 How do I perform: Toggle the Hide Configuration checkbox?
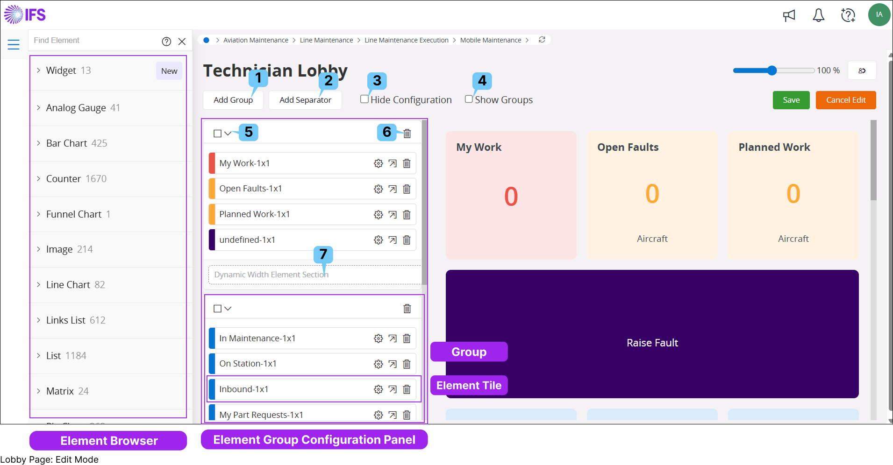(x=364, y=99)
